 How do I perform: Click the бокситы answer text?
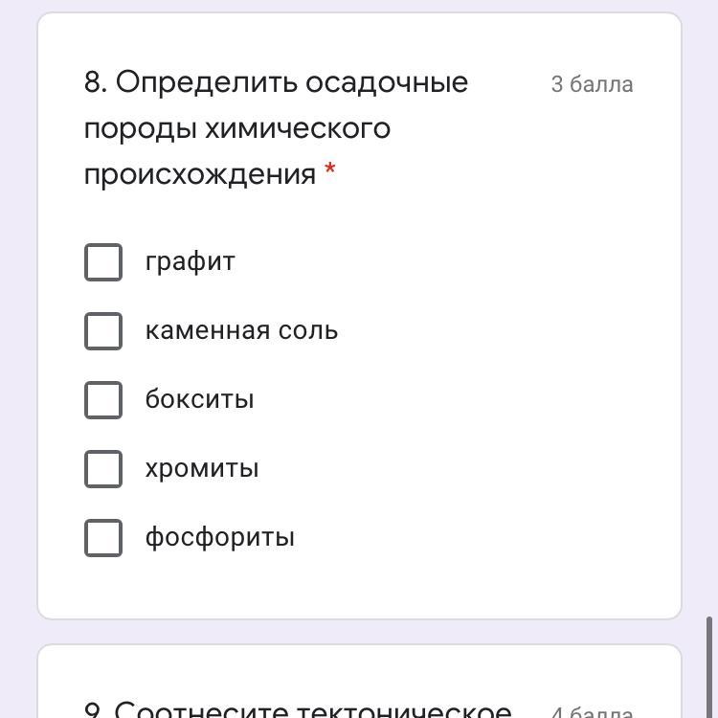(199, 400)
